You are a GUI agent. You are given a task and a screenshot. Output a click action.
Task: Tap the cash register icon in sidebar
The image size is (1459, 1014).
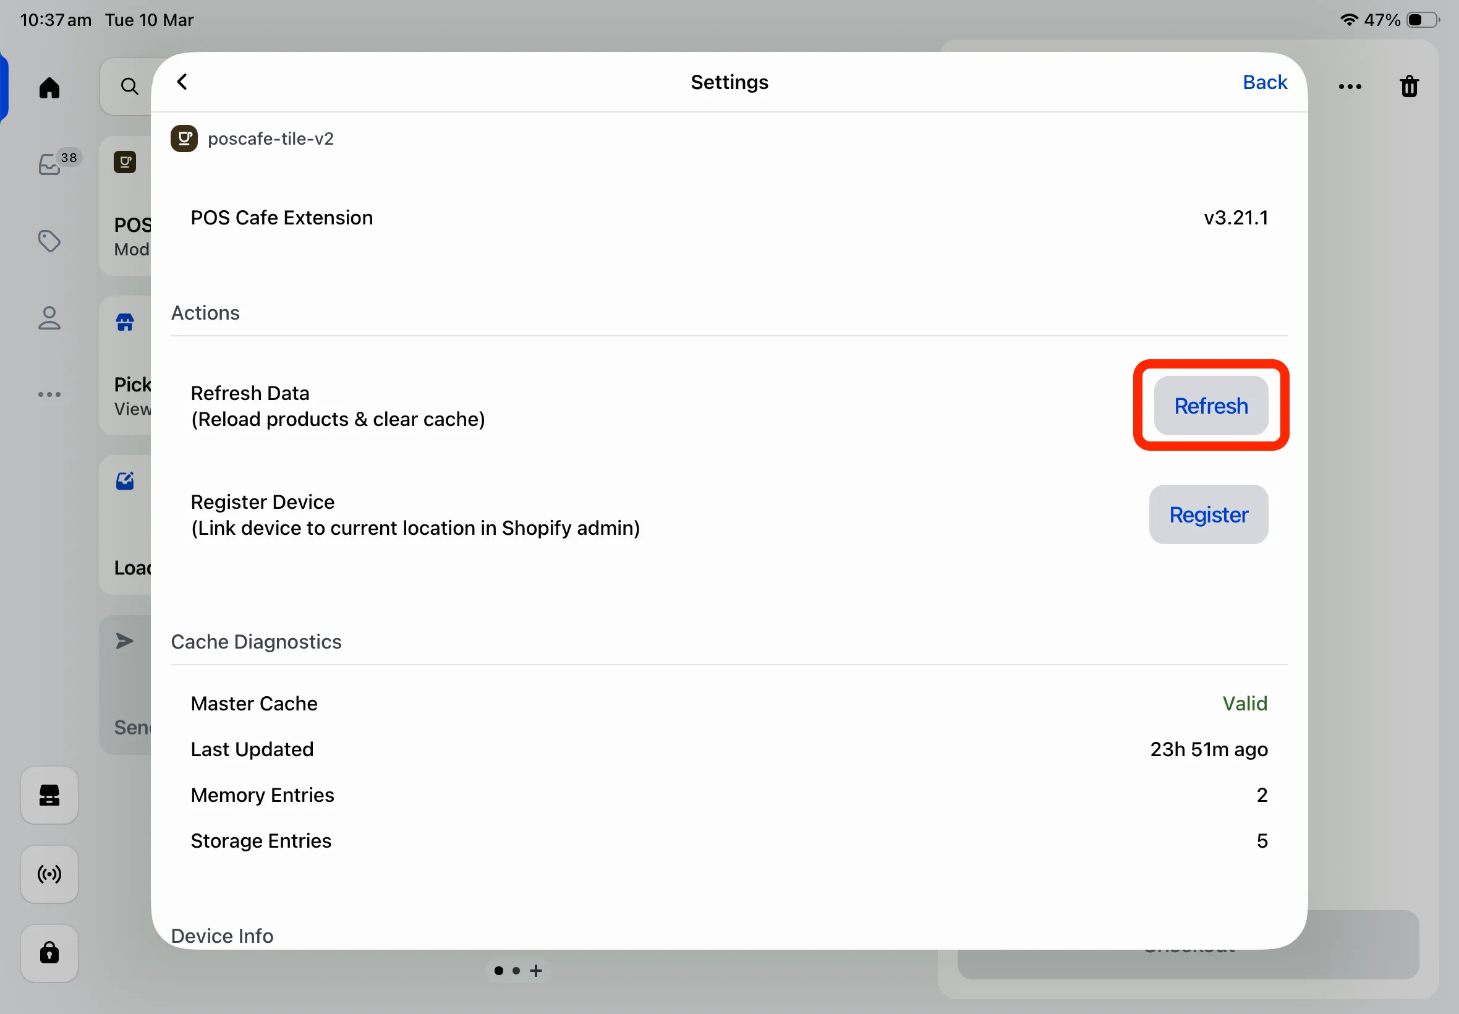49,795
